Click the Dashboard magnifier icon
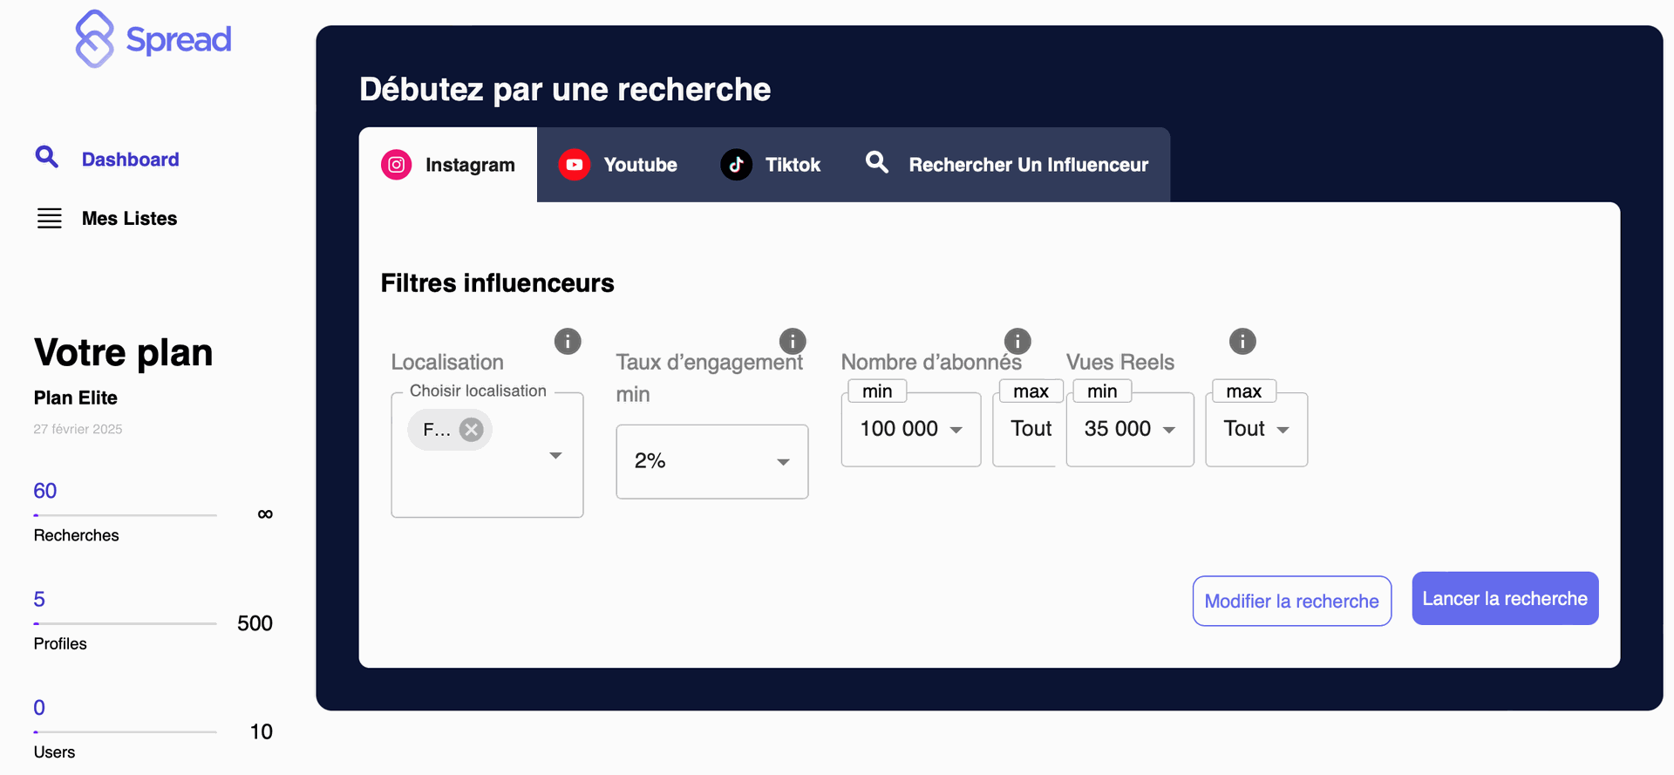The image size is (1674, 775). point(46,157)
